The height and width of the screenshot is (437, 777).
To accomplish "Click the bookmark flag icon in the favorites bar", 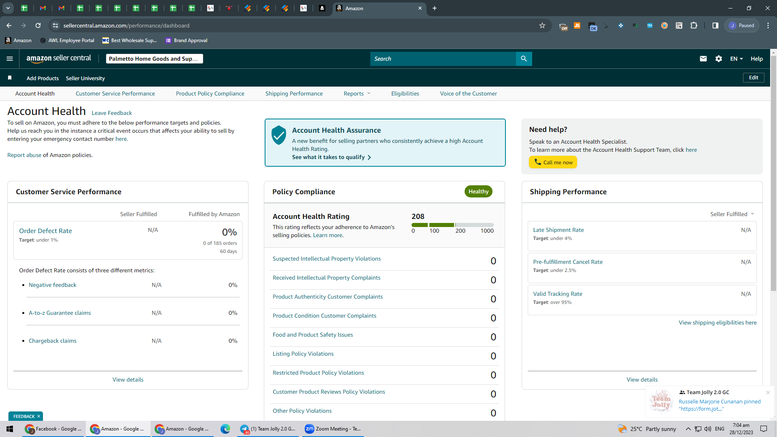I will click(x=10, y=78).
